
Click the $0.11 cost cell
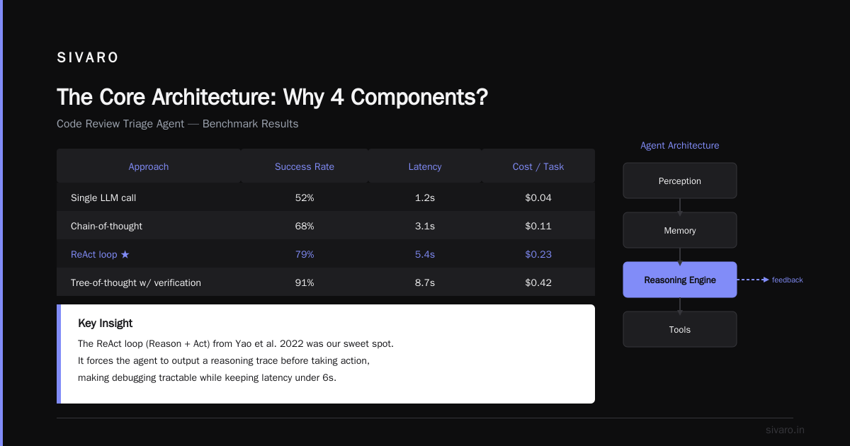[538, 226]
